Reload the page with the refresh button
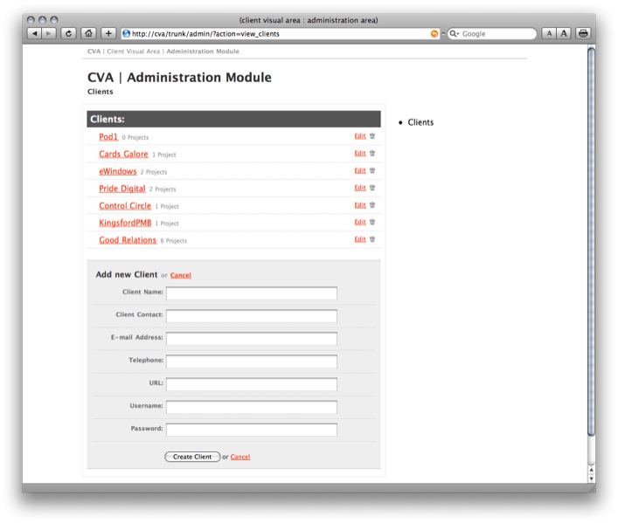 (68, 33)
